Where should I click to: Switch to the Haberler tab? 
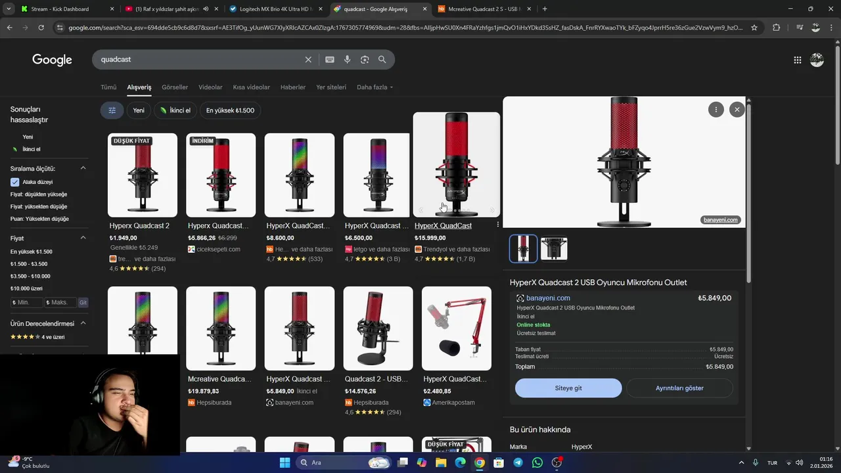[x=293, y=87]
